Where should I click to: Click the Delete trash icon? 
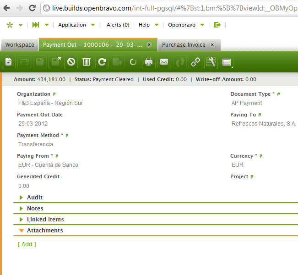coord(87,62)
